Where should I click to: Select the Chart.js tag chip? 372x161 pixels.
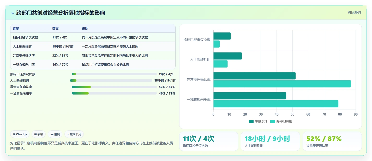(x=20, y=134)
